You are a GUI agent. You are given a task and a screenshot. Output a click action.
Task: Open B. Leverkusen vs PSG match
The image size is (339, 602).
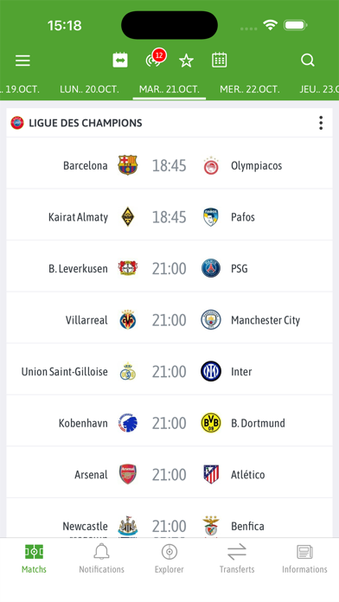tap(169, 266)
